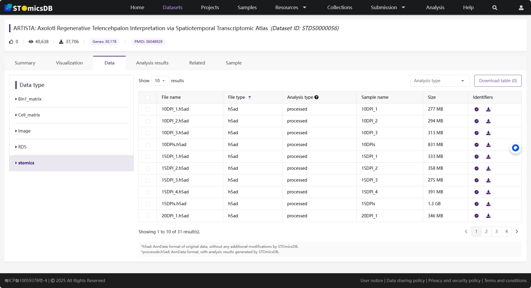Click the Genes: 30,178 badge
Screen dimensions: 531x288
(104, 42)
